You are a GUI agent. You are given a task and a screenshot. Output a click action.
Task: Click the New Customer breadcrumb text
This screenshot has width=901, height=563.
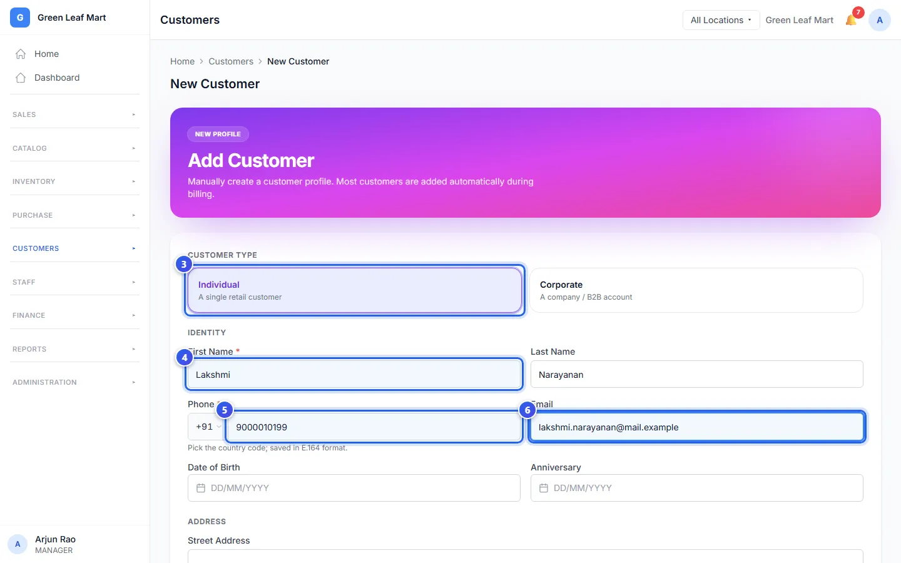click(298, 61)
